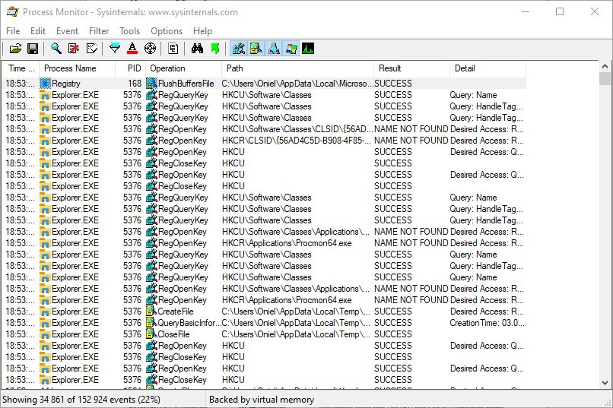Select the QueryBasicInfor... operation text
Screen dimensions: 613x408
(189, 323)
